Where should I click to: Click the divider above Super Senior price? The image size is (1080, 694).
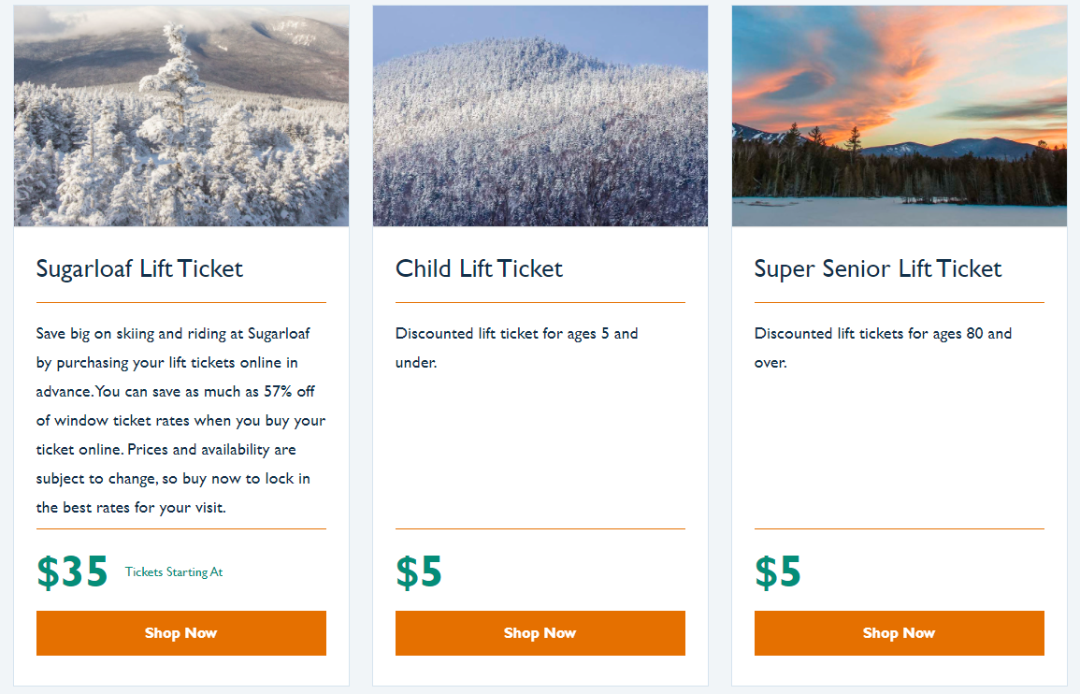click(x=899, y=529)
